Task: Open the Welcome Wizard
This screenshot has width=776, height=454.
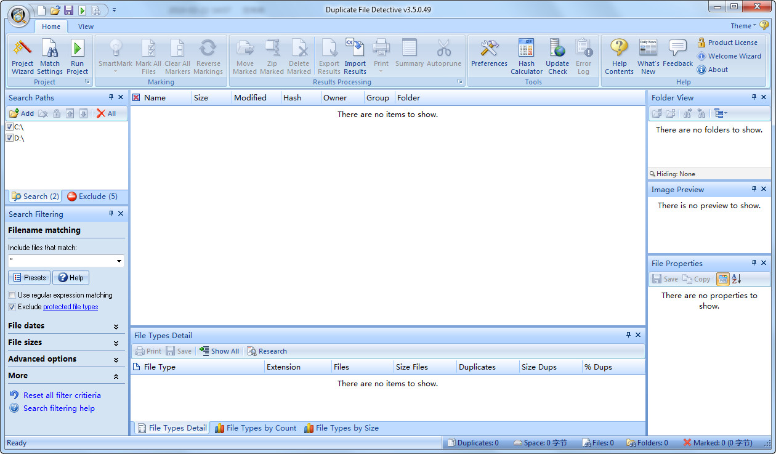Action: 729,56
